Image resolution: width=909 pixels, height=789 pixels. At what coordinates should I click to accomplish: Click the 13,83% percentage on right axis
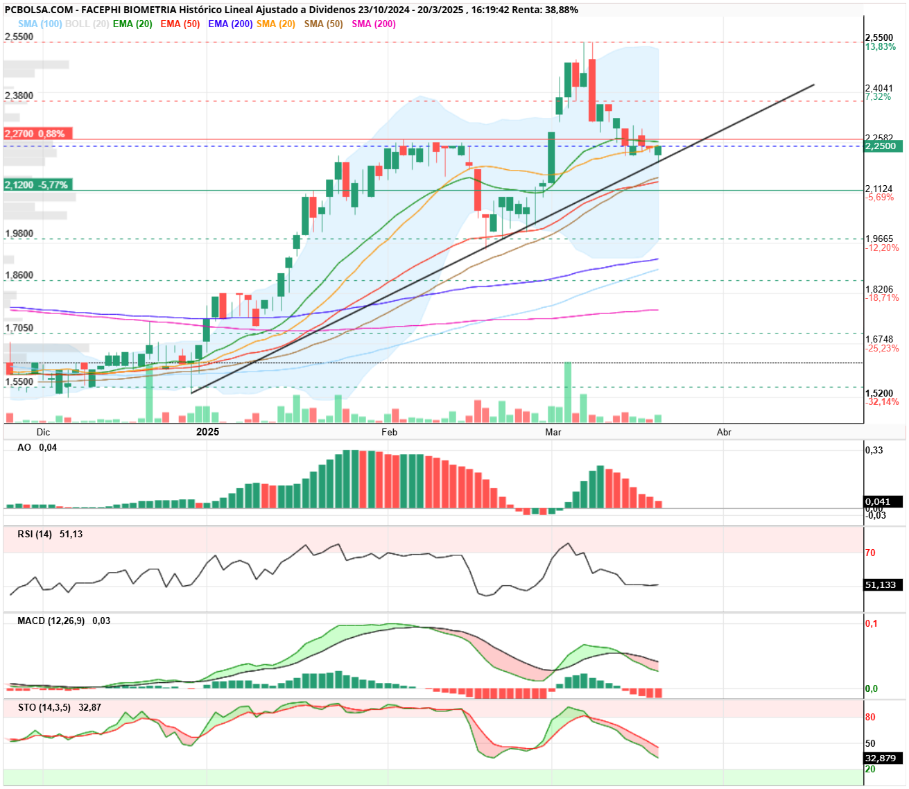point(881,46)
